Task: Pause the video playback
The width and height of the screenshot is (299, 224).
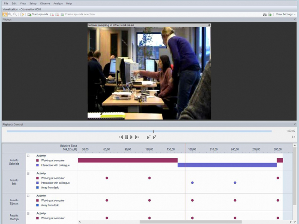Action: pyautogui.click(x=127, y=137)
